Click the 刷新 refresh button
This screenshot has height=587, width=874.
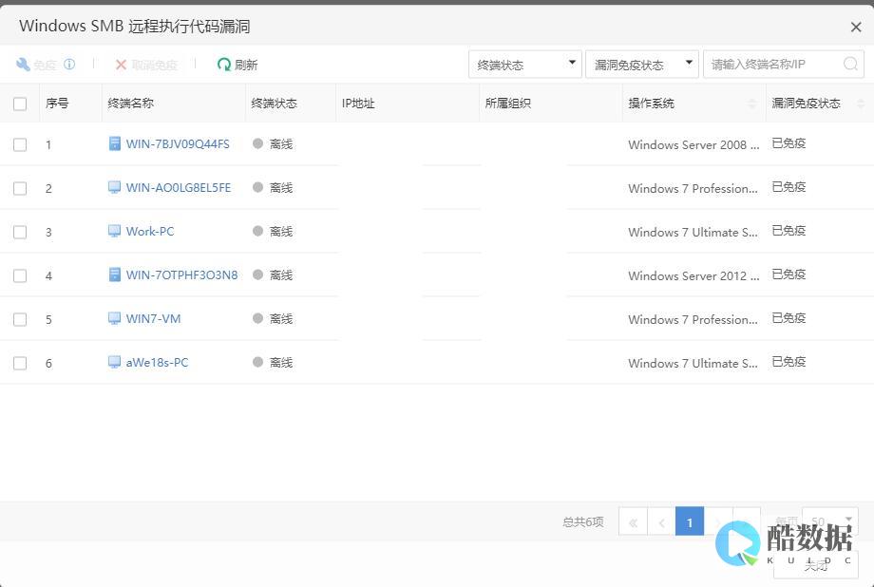pos(237,65)
